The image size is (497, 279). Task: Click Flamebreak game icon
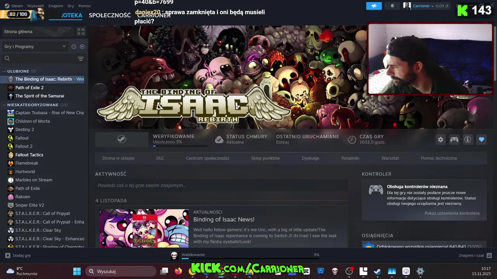11,163
